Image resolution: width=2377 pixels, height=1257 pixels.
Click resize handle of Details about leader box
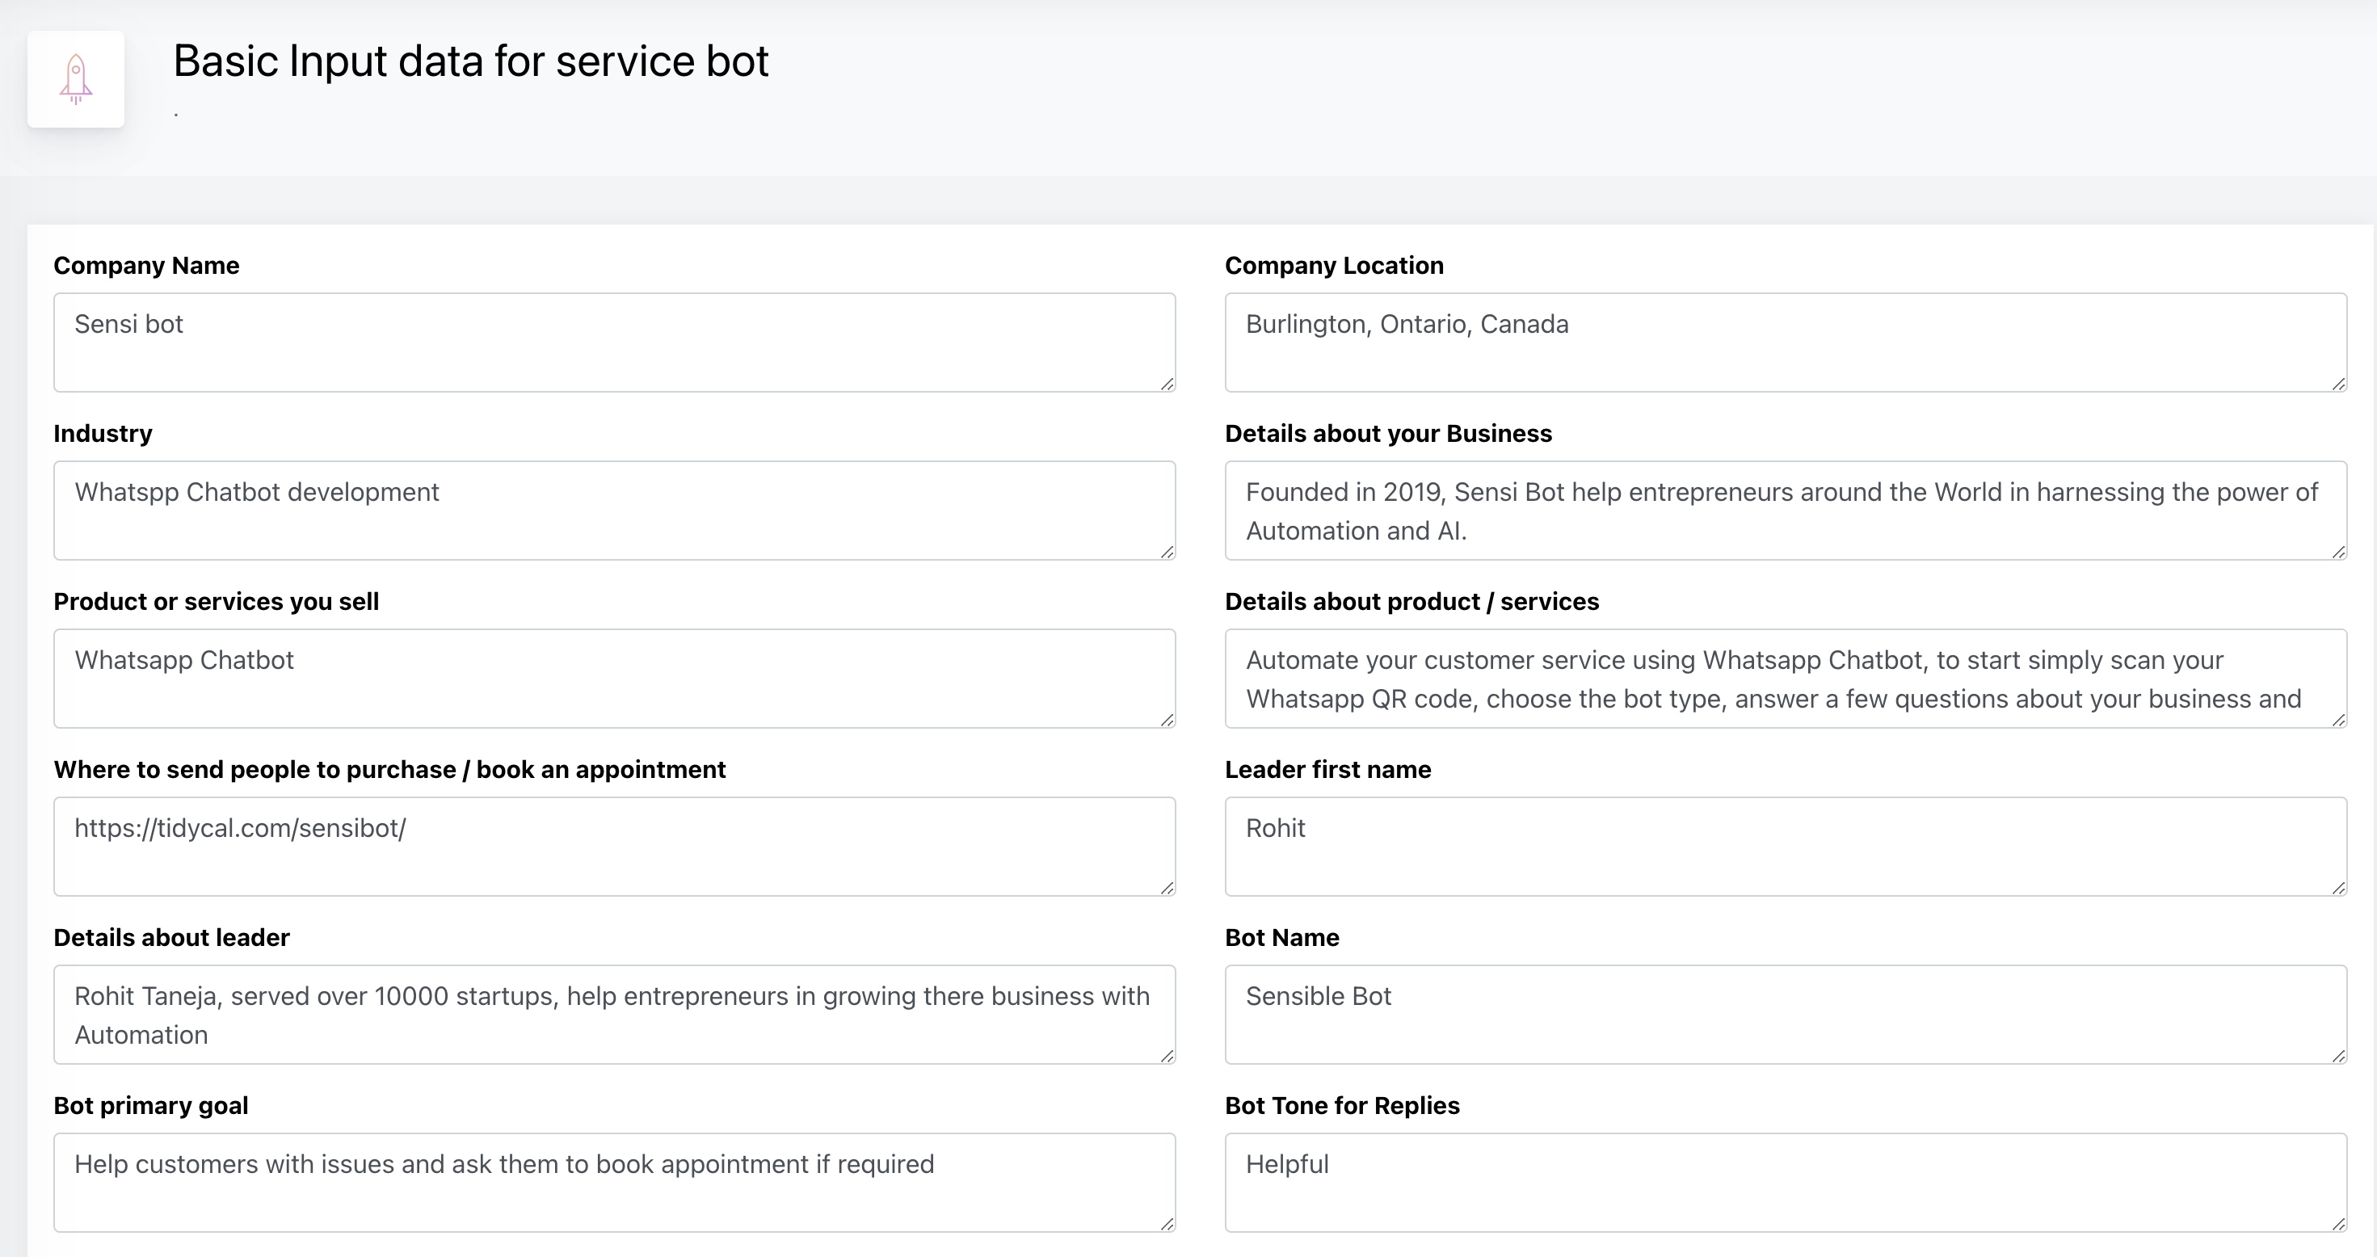click(1167, 1056)
